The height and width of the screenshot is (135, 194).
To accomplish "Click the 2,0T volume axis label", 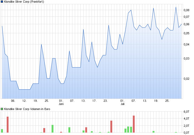I will pyautogui.click(x=187, y=126).
